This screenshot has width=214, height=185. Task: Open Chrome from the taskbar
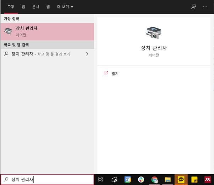[155, 180]
